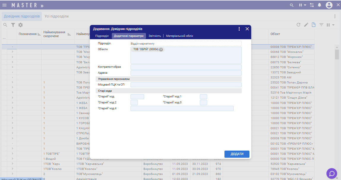Click the notifications bell icon
341x180 pixels.
[320, 5]
